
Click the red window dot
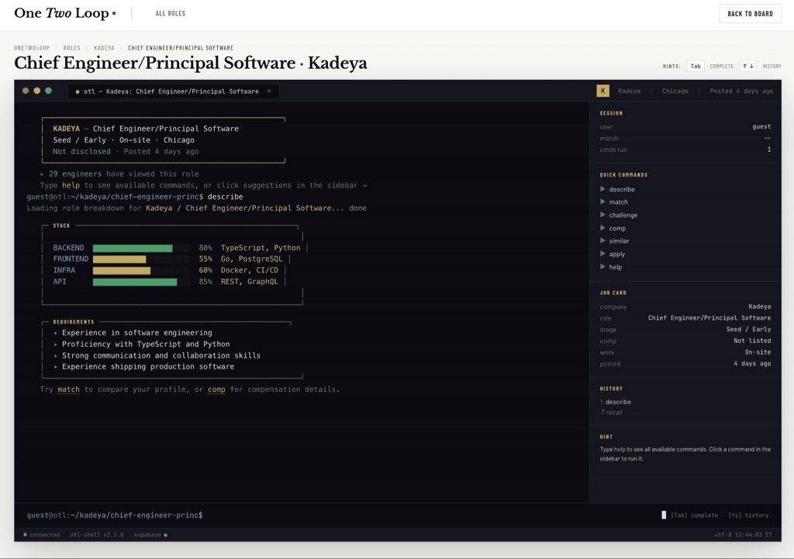[26, 91]
